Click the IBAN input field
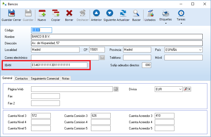This screenshot has width=211, height=137. click(59, 65)
